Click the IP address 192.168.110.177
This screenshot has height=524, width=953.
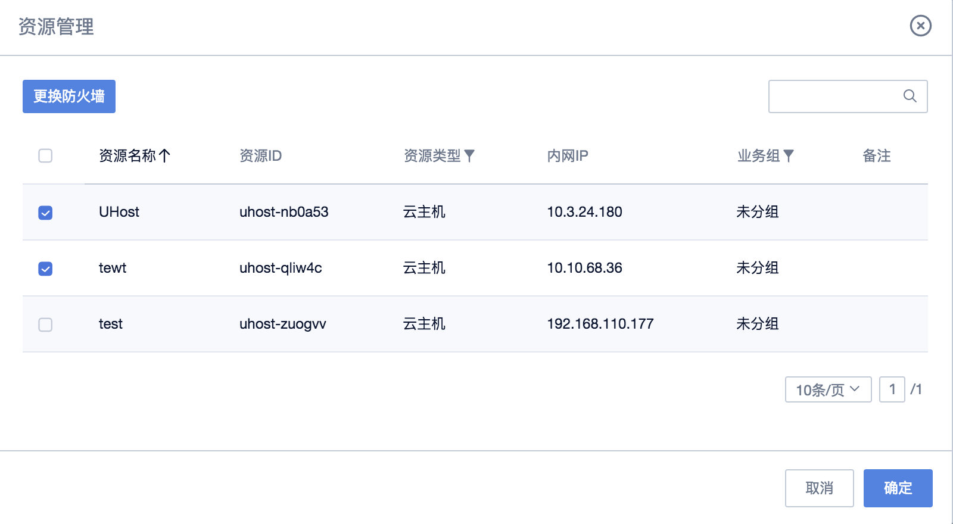(x=600, y=324)
